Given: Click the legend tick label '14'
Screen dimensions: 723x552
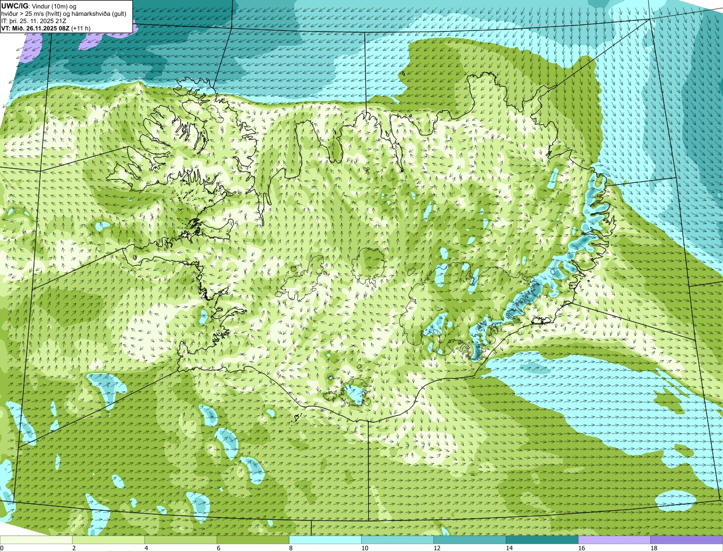Looking at the screenshot, I should [509, 548].
